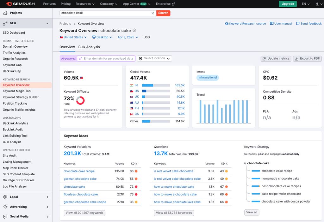Click View all under Keyword Strategy

pyautogui.click(x=252, y=212)
